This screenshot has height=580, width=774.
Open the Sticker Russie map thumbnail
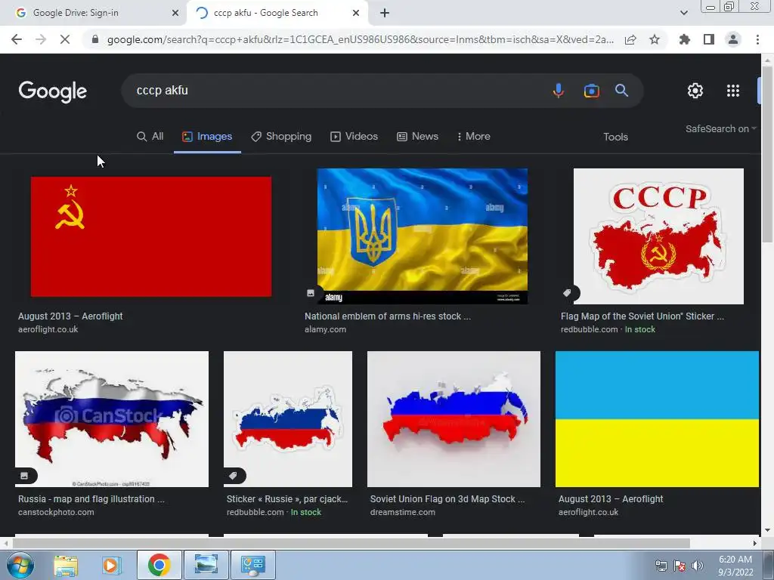click(x=288, y=419)
